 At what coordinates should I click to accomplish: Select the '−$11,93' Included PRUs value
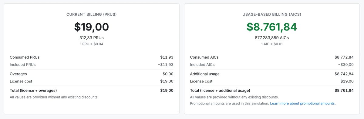(166, 65)
